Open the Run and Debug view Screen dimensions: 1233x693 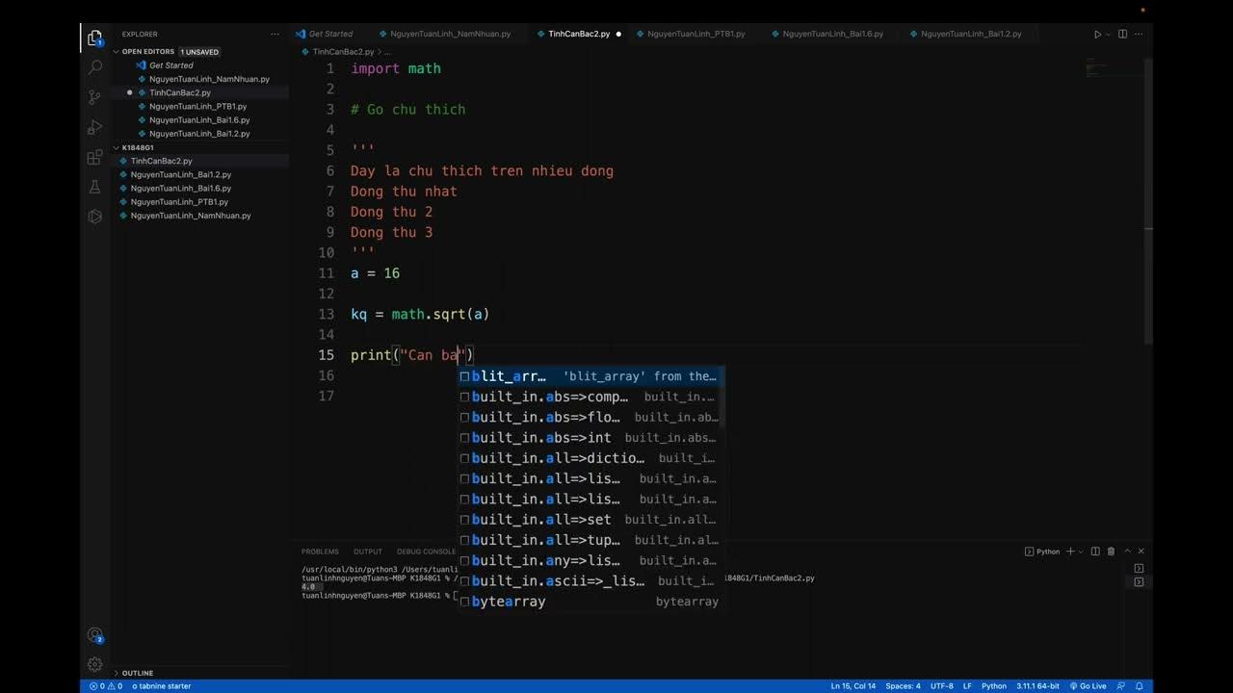[x=94, y=127]
